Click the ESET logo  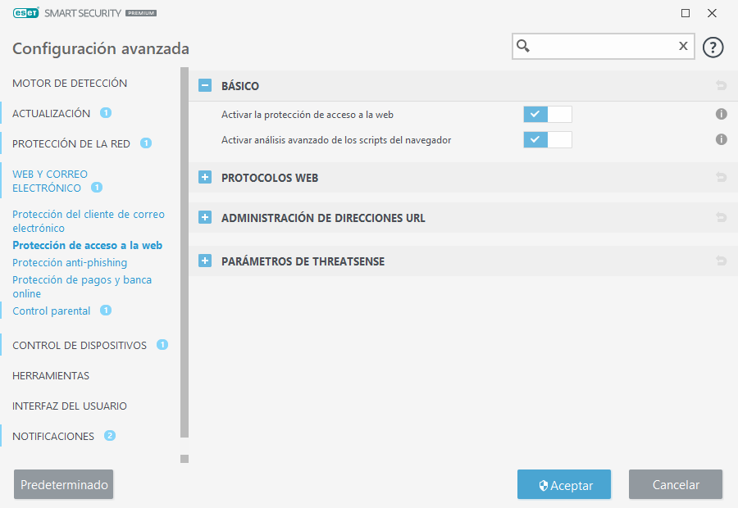[26, 13]
